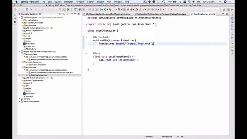Switch to the highlighted Java perspective icon

[x=228, y=10]
